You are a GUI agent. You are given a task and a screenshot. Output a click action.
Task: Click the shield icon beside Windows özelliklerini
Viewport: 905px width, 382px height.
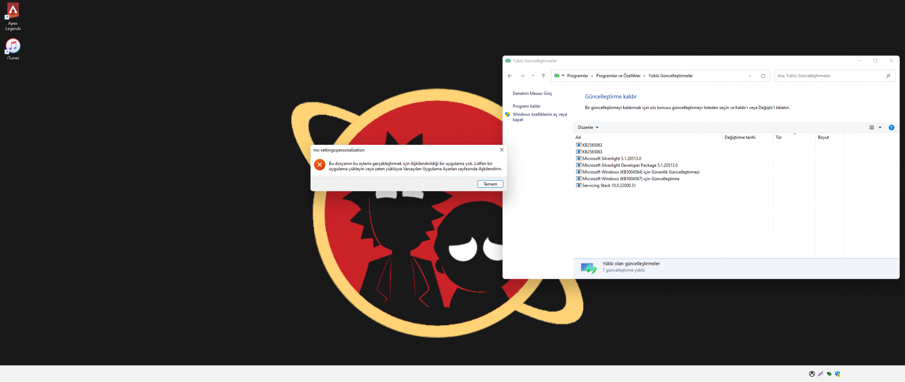pyautogui.click(x=508, y=114)
